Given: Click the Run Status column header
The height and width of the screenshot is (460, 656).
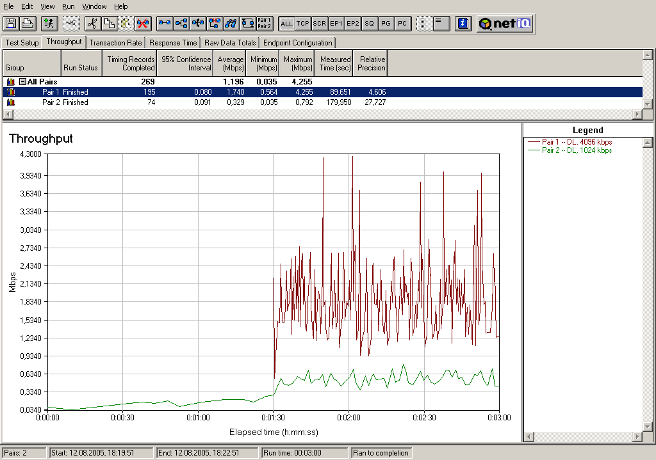Looking at the screenshot, I should coord(81,63).
